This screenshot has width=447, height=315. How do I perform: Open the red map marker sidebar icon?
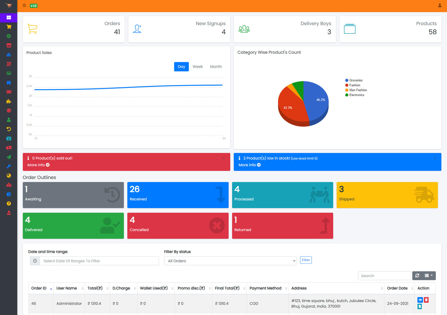(9, 185)
